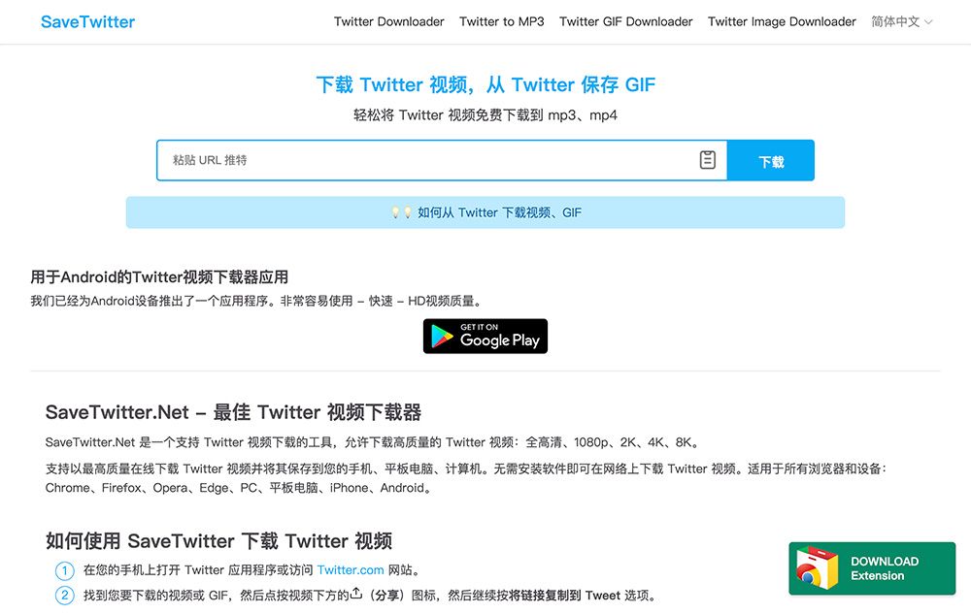The width and height of the screenshot is (971, 614).
Task: Click heading 下载 Twitter 视频, 从 Twitter 保存 GIF
Action: [485, 84]
